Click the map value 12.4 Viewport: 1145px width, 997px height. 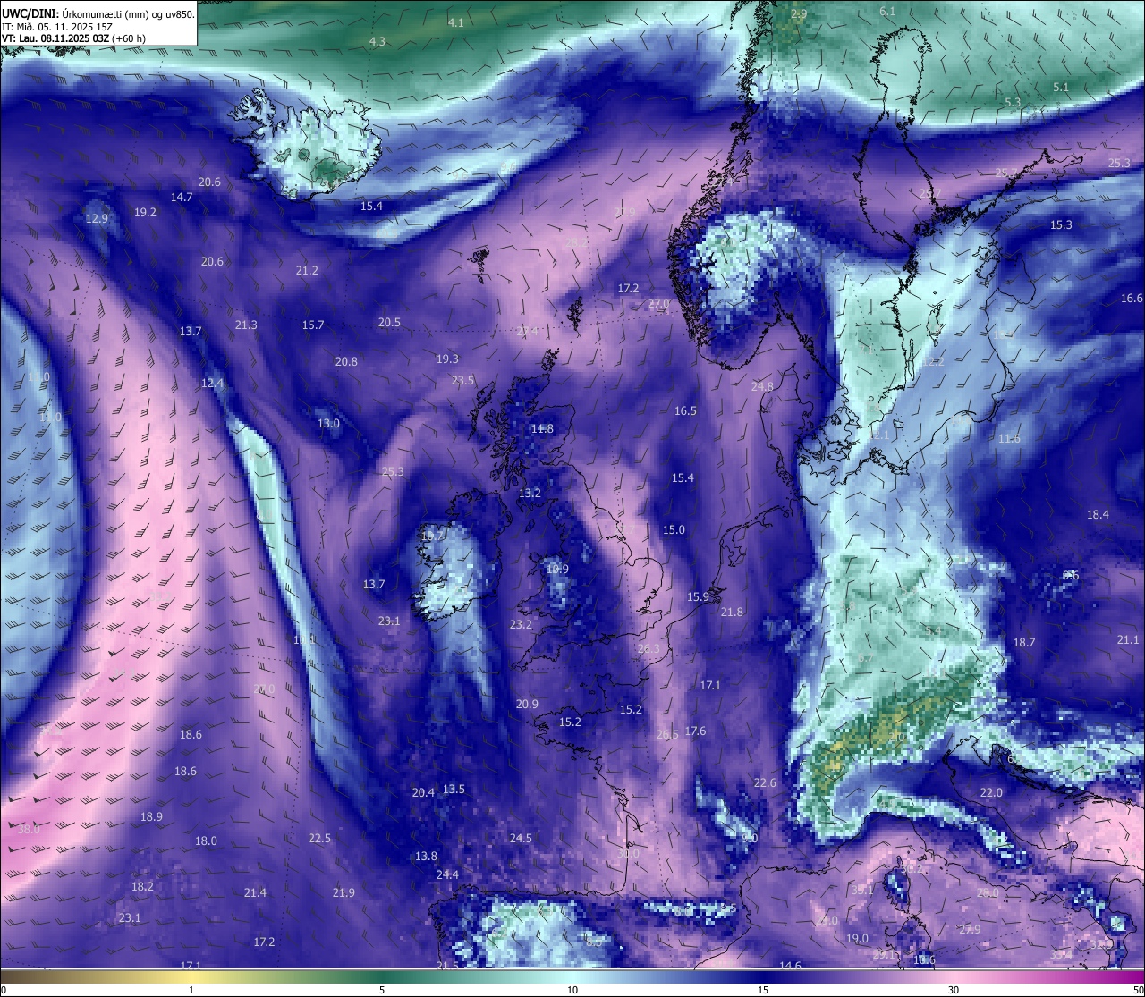tap(212, 384)
